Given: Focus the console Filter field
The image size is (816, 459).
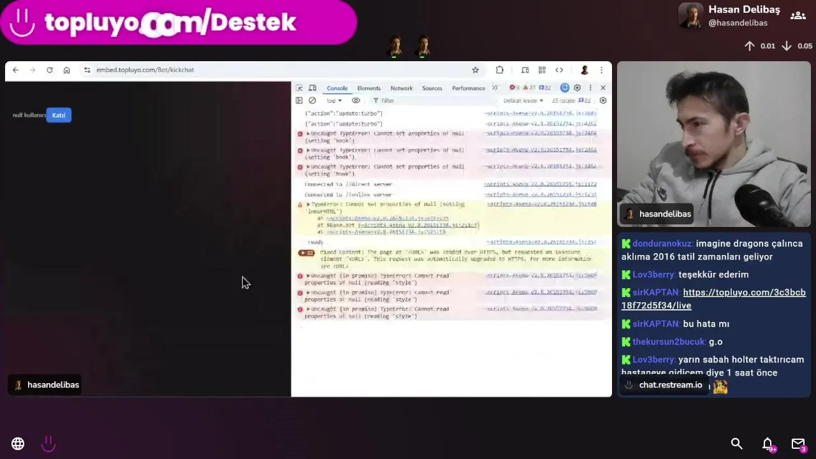Looking at the screenshot, I should [x=433, y=101].
